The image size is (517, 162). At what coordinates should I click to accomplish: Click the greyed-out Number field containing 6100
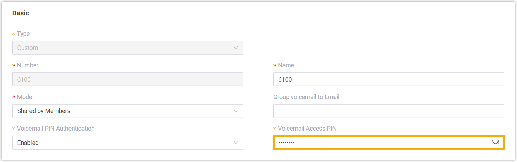point(127,79)
